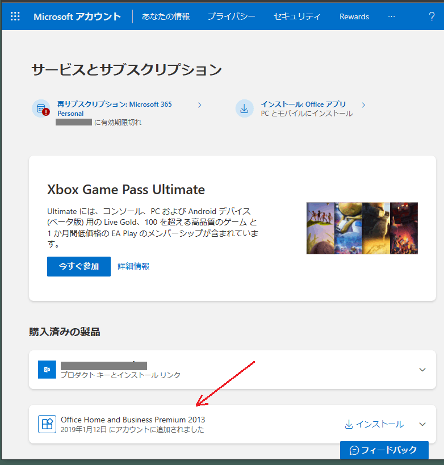
Task: Open the フィードバック button
Action: [x=384, y=450]
